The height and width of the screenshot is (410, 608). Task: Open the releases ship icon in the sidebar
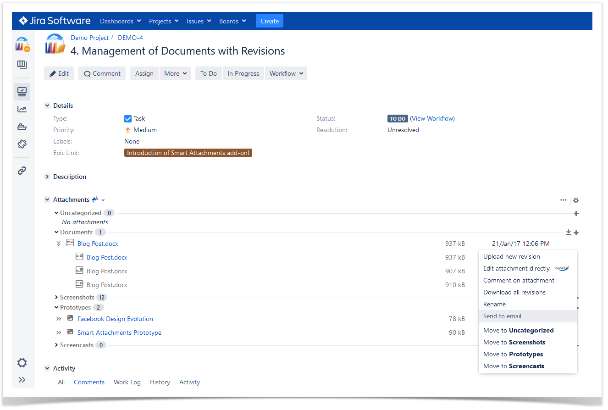click(x=22, y=127)
